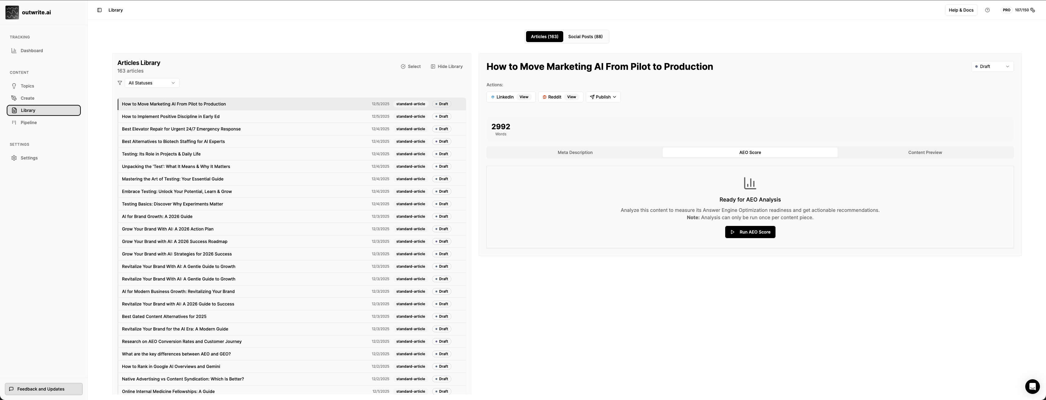
Task: Click the filter funnel icon
Action: tap(120, 83)
